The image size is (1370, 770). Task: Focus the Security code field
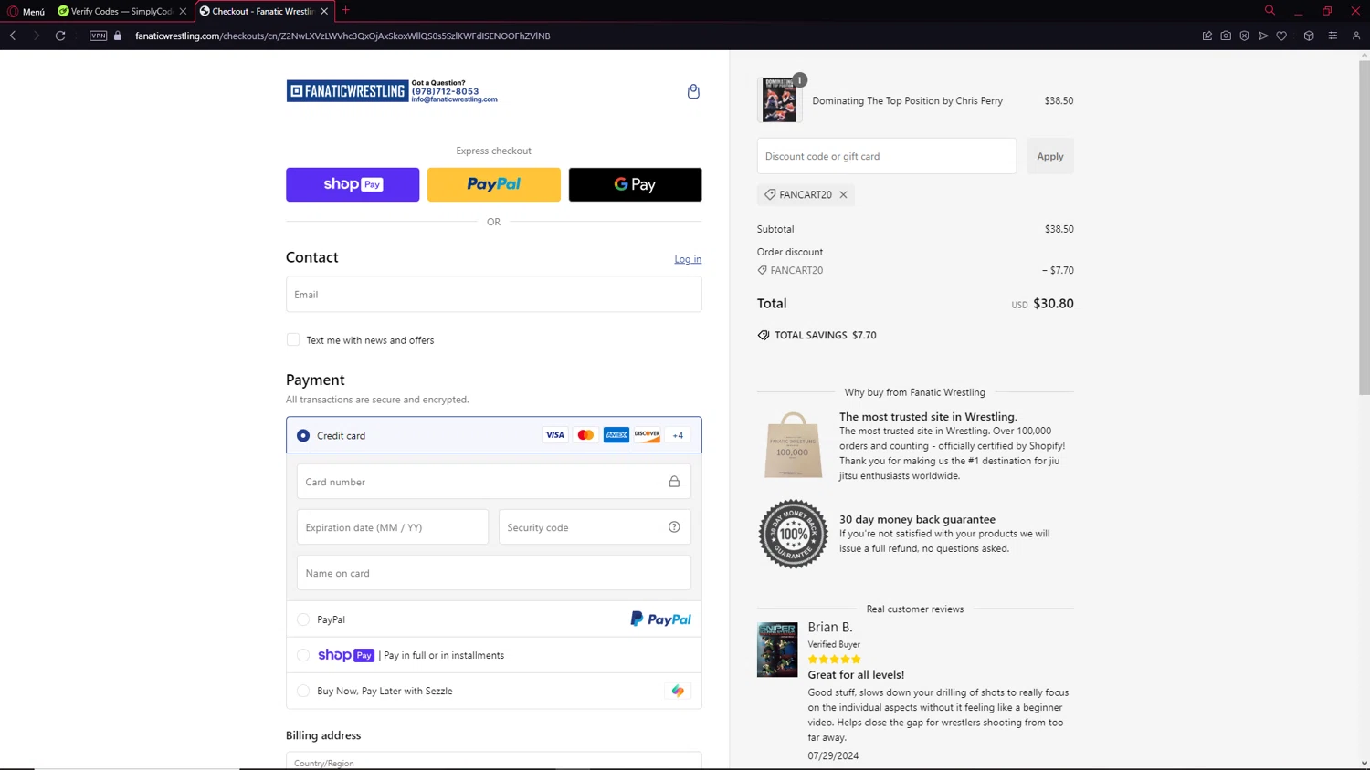pyautogui.click(x=595, y=527)
